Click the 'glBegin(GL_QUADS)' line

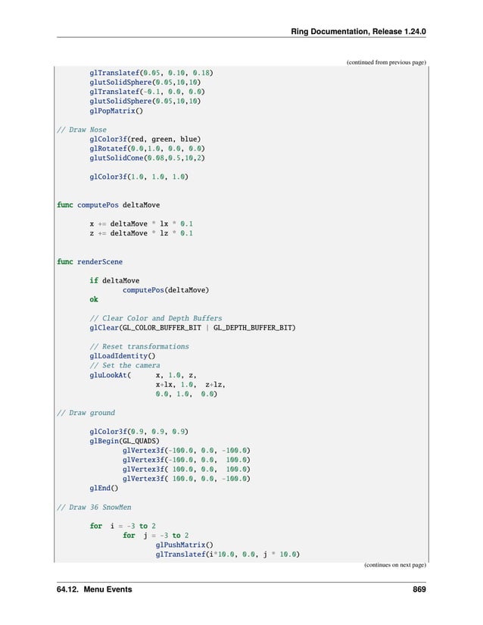pyautogui.click(x=125, y=441)
